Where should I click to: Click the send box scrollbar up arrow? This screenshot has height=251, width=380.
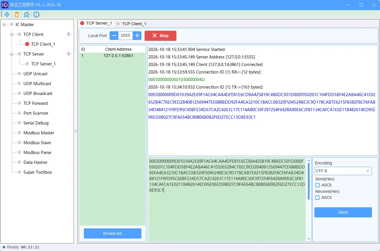point(309,160)
